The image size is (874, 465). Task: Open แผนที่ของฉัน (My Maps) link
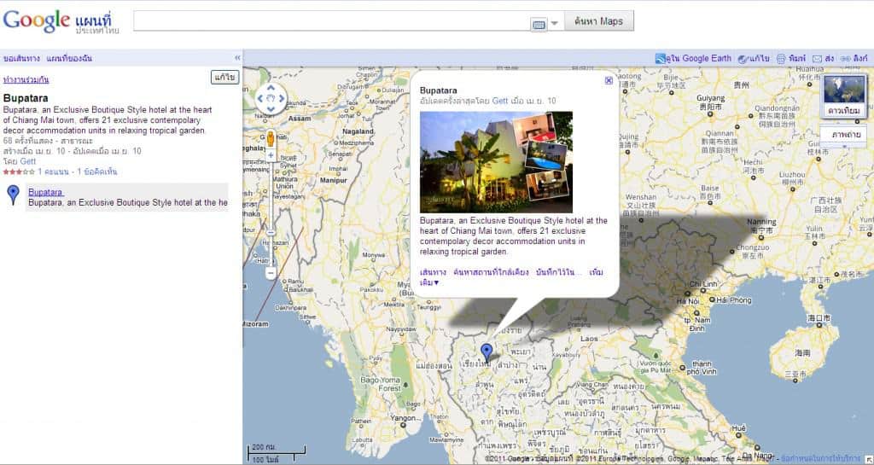tap(69, 58)
